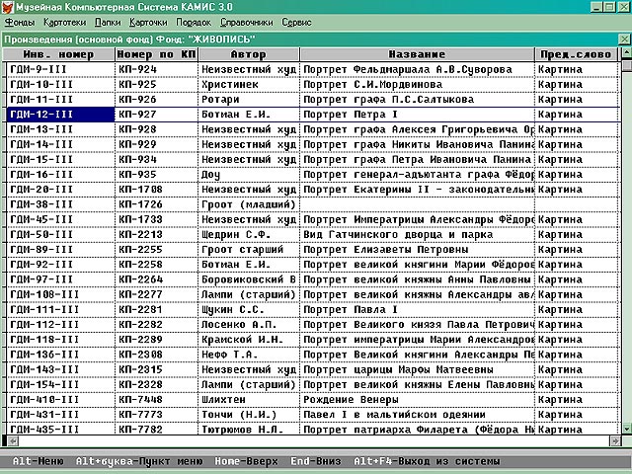
Task: Click title Портрет Елизаветы Петровны
Action: (386, 250)
